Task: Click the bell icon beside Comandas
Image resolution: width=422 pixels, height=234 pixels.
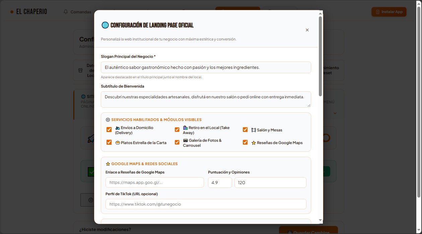Action: tap(66, 12)
